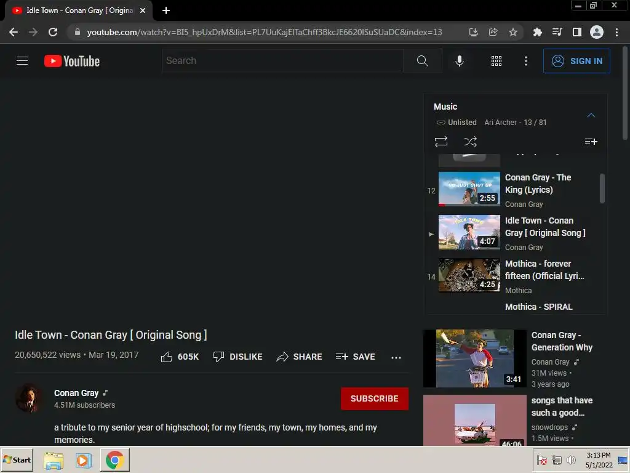Viewport: 630px width, 473px height.
Task: Click the address bar URL
Action: point(265,32)
